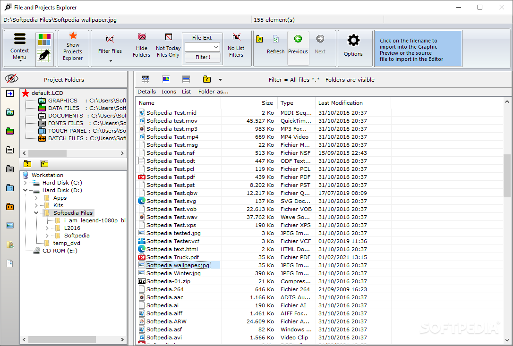Image resolution: width=513 pixels, height=346 pixels.
Task: Select the fonts folder sidebar icon
Action: coord(10,169)
